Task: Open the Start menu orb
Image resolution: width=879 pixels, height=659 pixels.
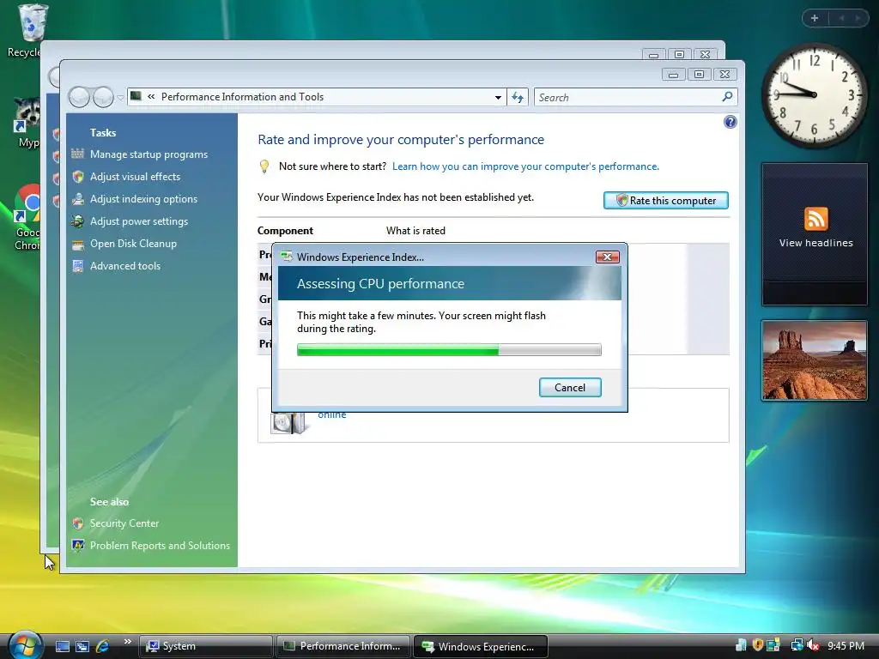Action: click(x=25, y=645)
